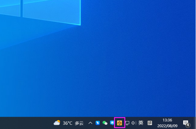Image resolution: width=196 pixels, height=129 pixels.
Task: Open the notification center speech-bubble icon
Action: tap(186, 123)
